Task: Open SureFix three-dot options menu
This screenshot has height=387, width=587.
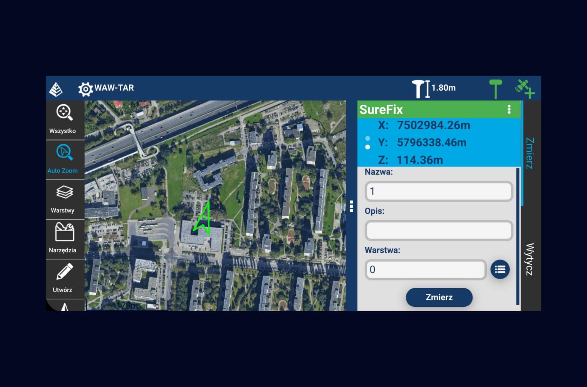Action: pyautogui.click(x=509, y=109)
